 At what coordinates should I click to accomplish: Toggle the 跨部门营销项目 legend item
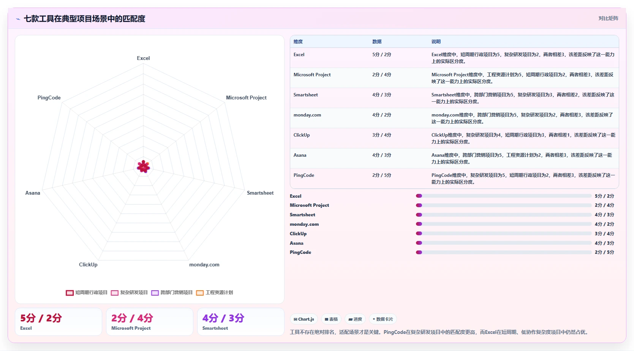[172, 293]
